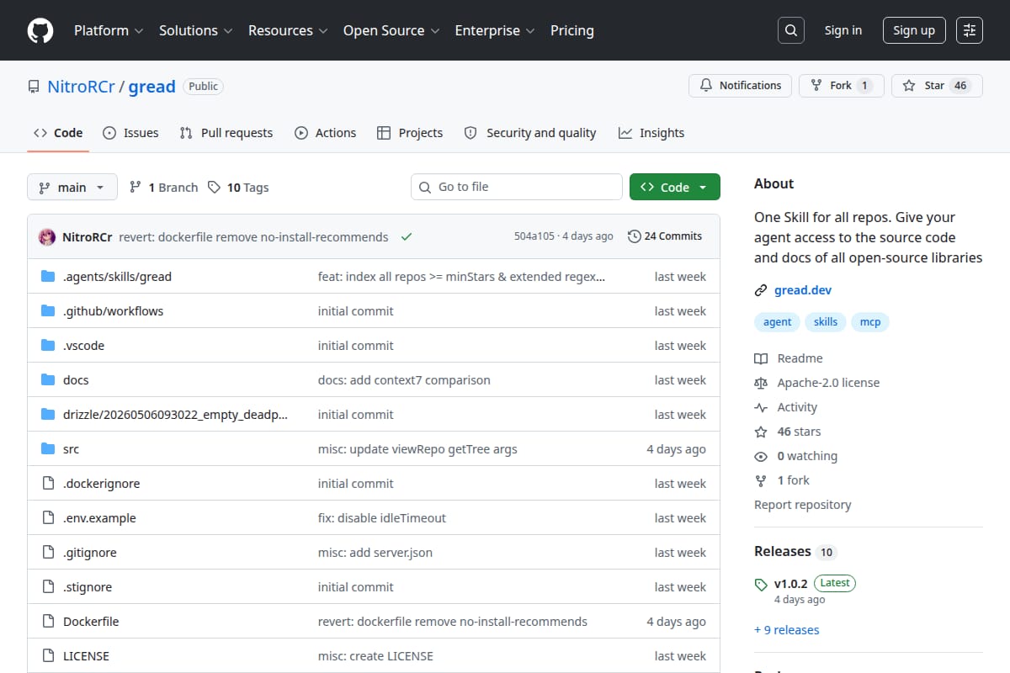Open the main branch selector dropdown

coord(72,187)
